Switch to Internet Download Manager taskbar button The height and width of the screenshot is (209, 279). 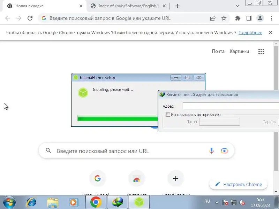click(118, 202)
